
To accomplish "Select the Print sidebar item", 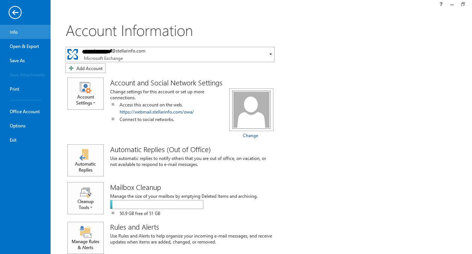I will click(x=14, y=89).
